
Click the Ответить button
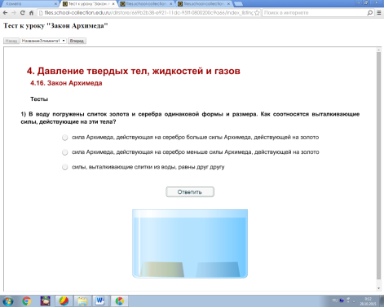(x=190, y=192)
